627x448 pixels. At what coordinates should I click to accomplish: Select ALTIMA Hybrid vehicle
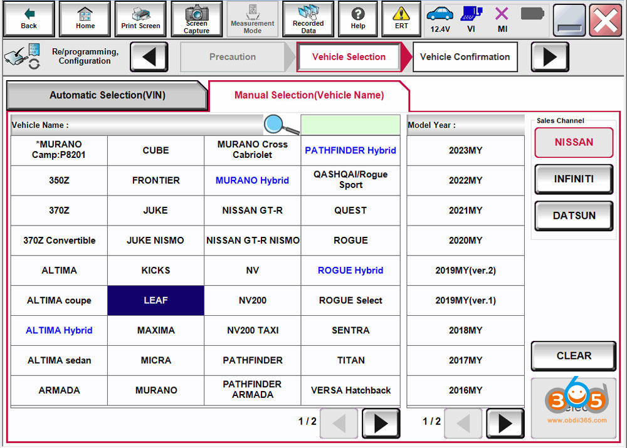pos(59,330)
